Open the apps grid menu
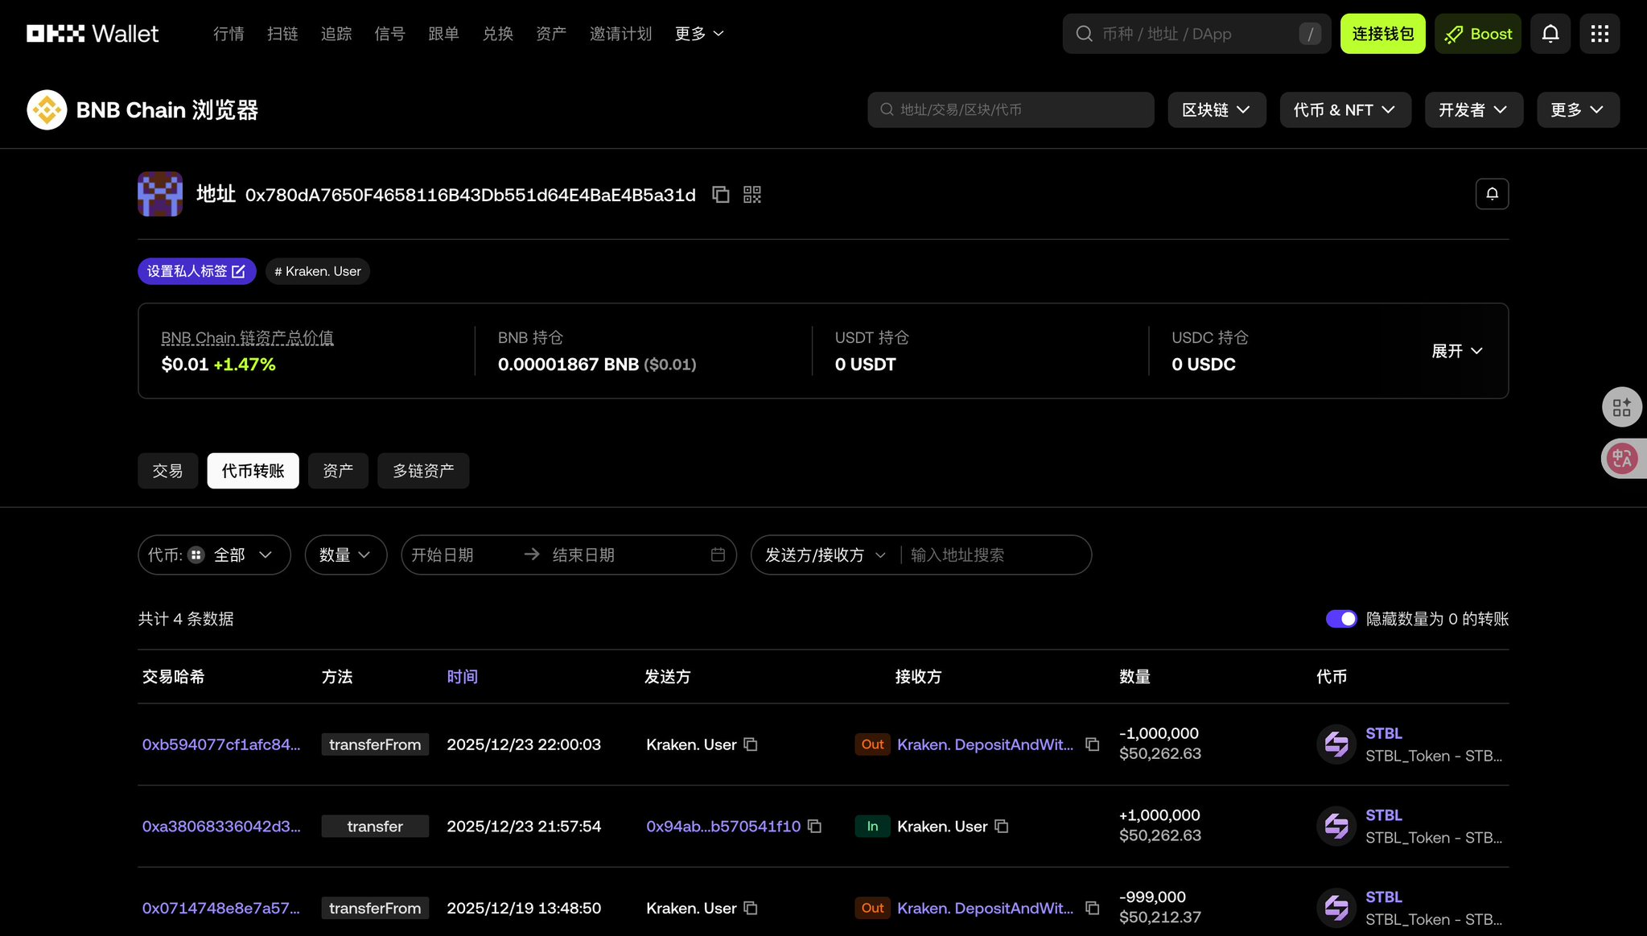This screenshot has width=1647, height=936. (1599, 34)
